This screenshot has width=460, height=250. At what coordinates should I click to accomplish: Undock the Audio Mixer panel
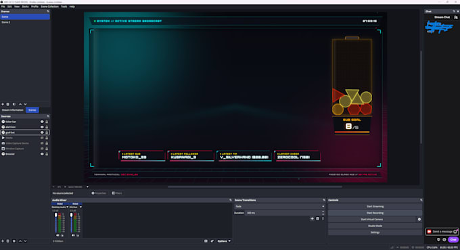click(230, 200)
